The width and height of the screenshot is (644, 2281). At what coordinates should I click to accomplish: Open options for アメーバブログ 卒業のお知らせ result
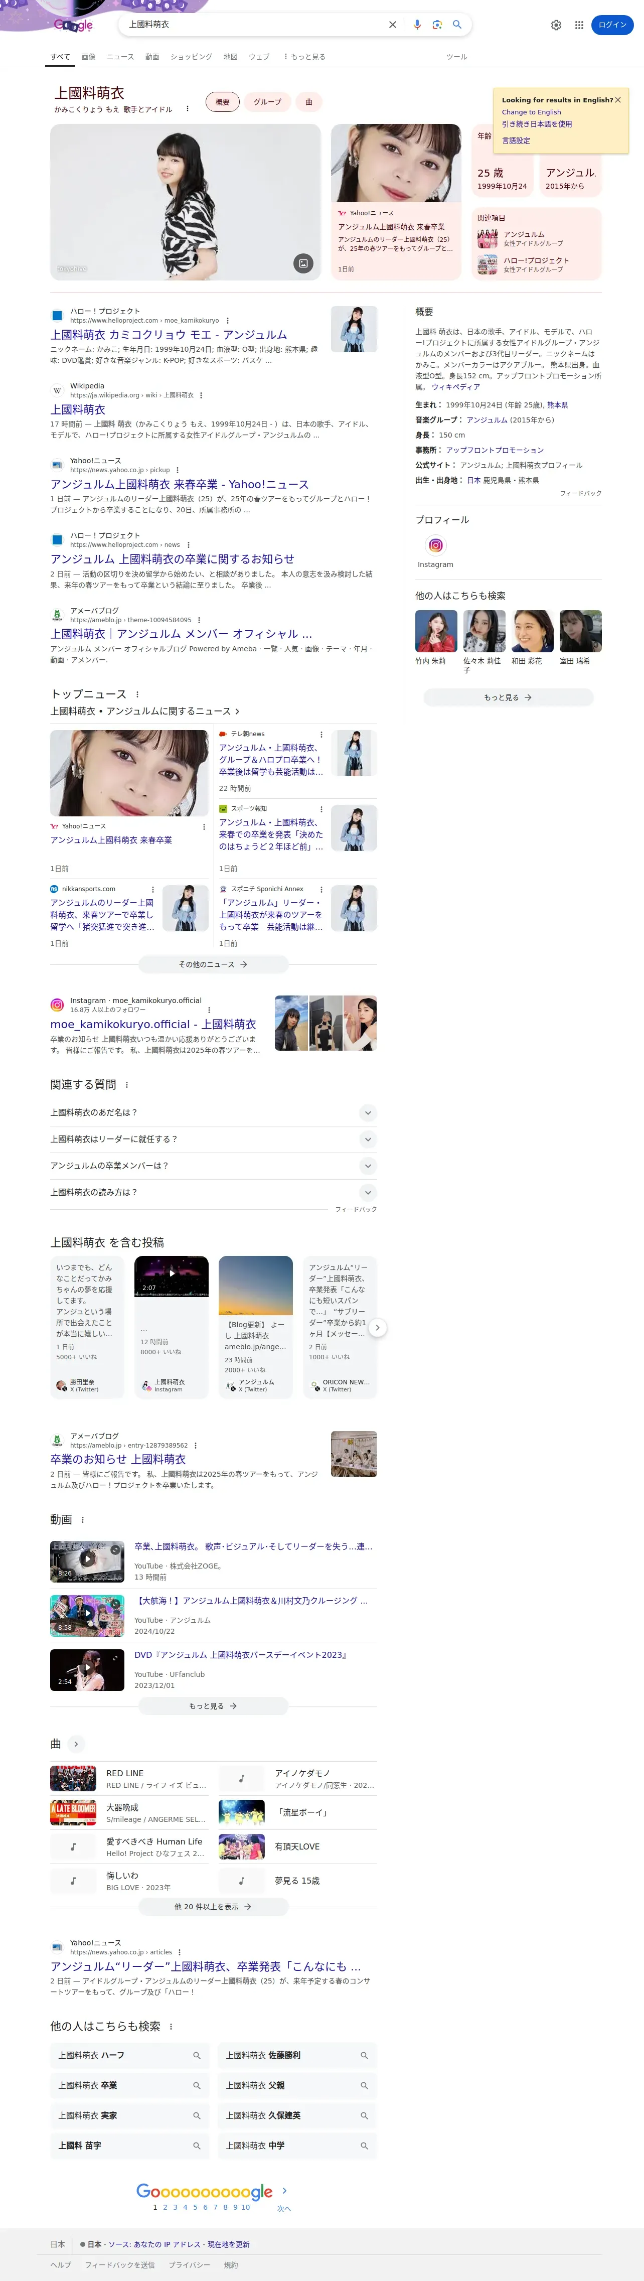[196, 1445]
